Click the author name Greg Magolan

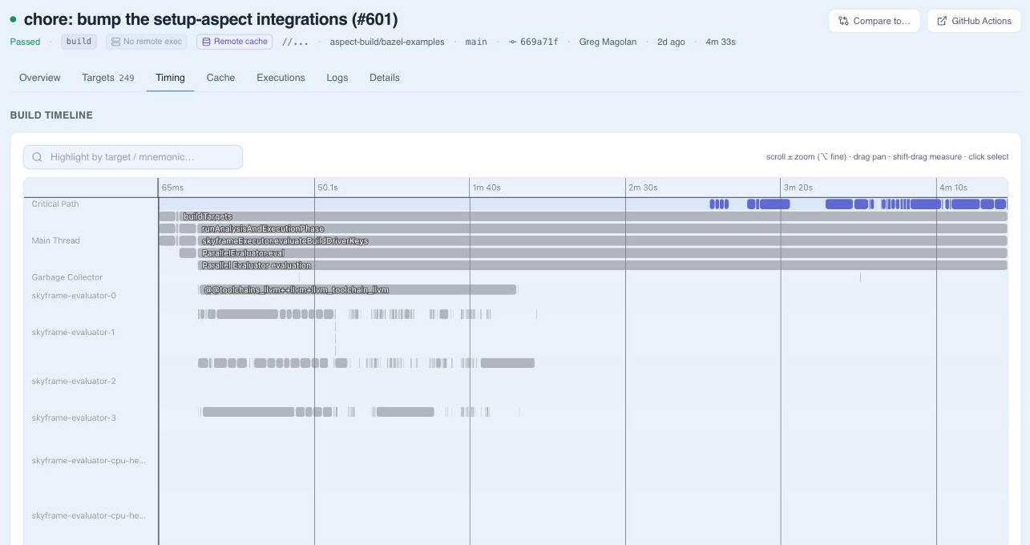coord(608,42)
